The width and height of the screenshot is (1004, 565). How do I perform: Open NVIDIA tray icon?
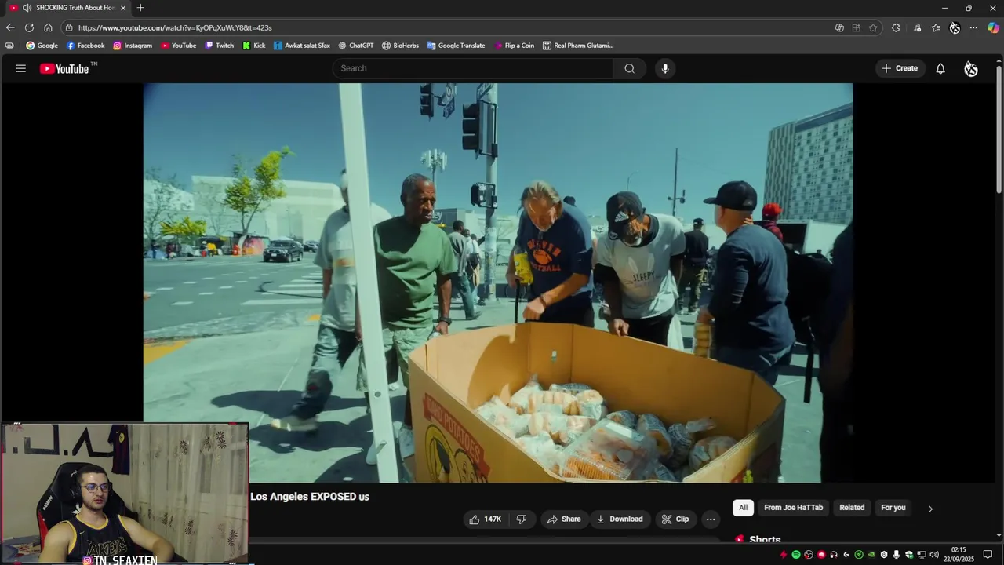(871, 555)
